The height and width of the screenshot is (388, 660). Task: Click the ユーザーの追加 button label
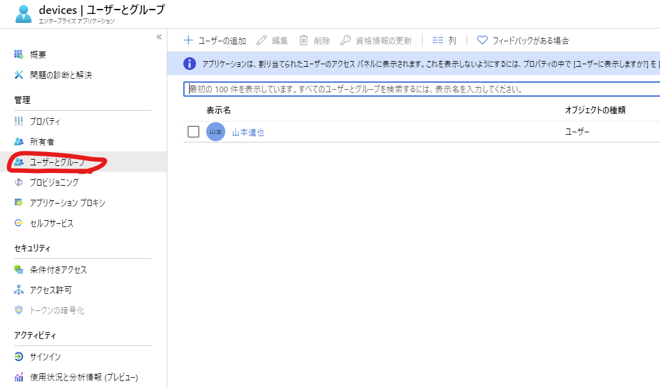(222, 41)
